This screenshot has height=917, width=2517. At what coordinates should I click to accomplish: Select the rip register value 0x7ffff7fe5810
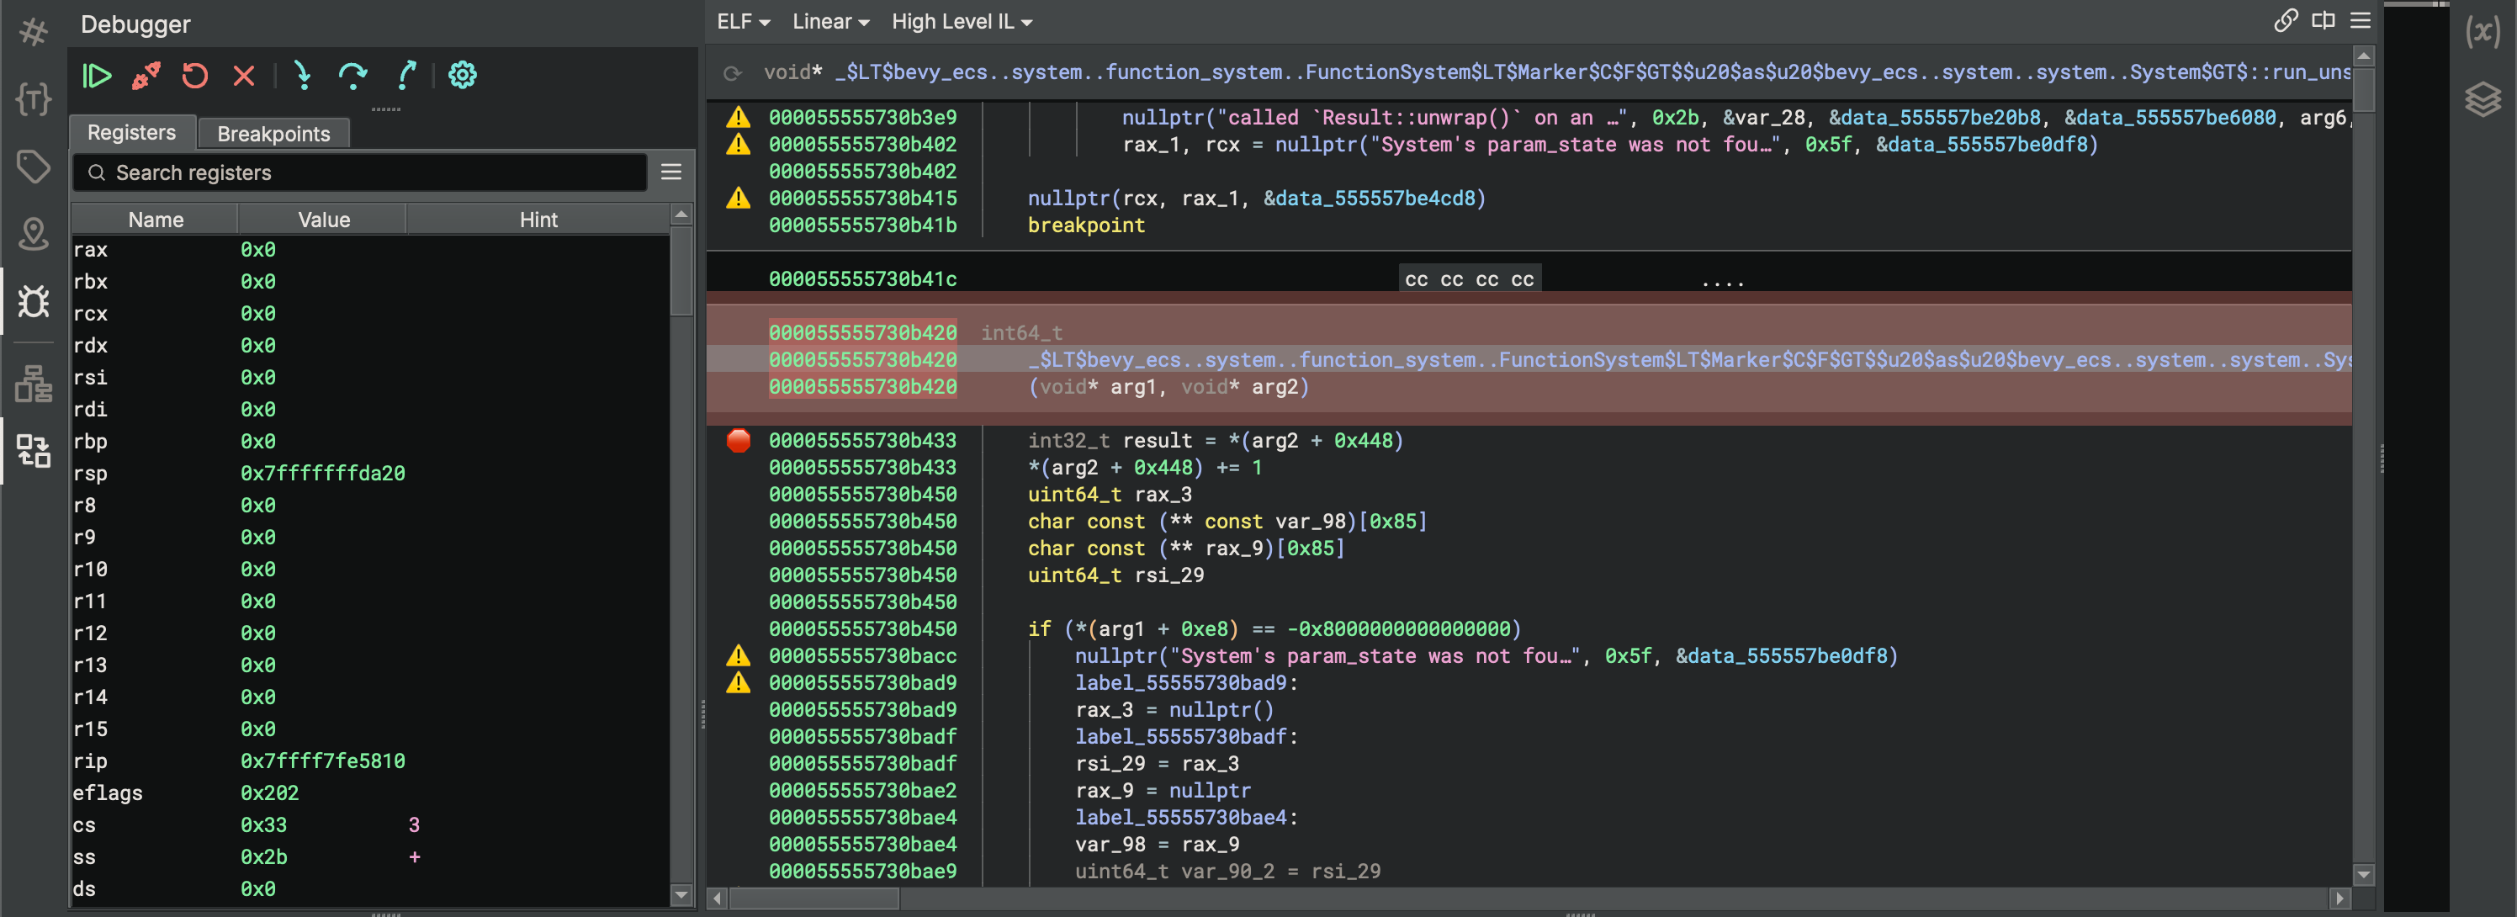pyautogui.click(x=322, y=761)
